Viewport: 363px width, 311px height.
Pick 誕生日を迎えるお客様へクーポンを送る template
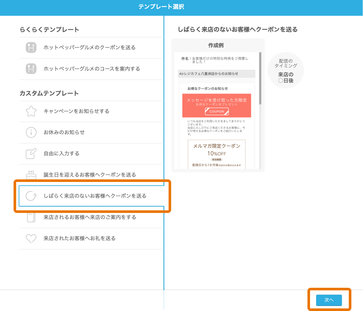[91, 175]
